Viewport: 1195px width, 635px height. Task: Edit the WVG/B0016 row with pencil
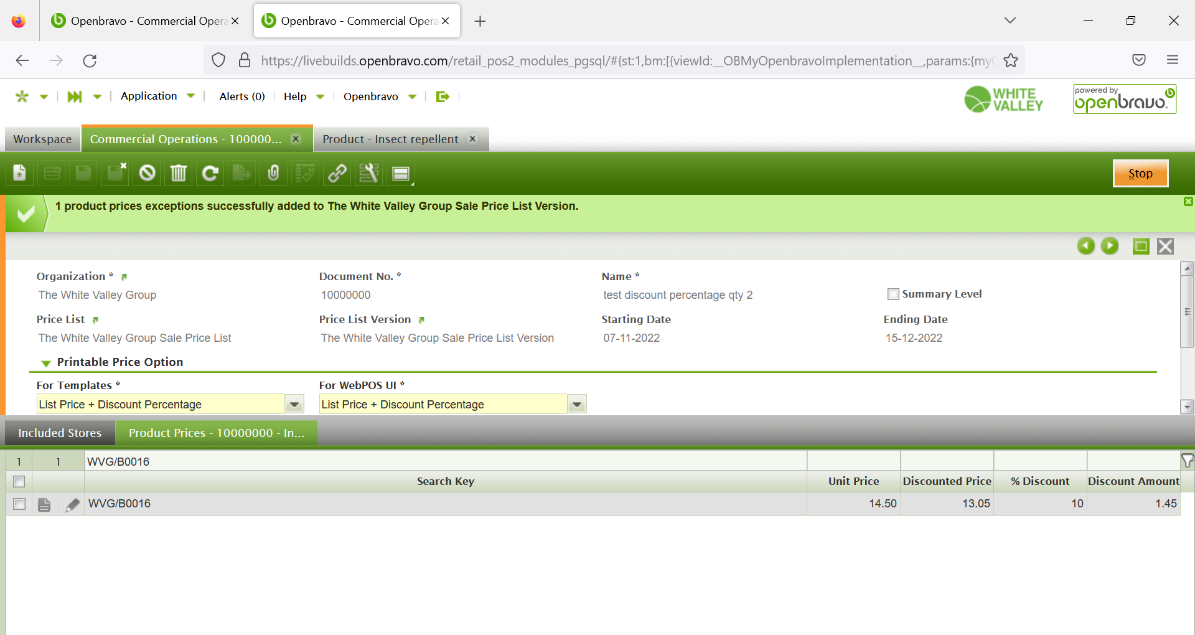[x=72, y=504]
